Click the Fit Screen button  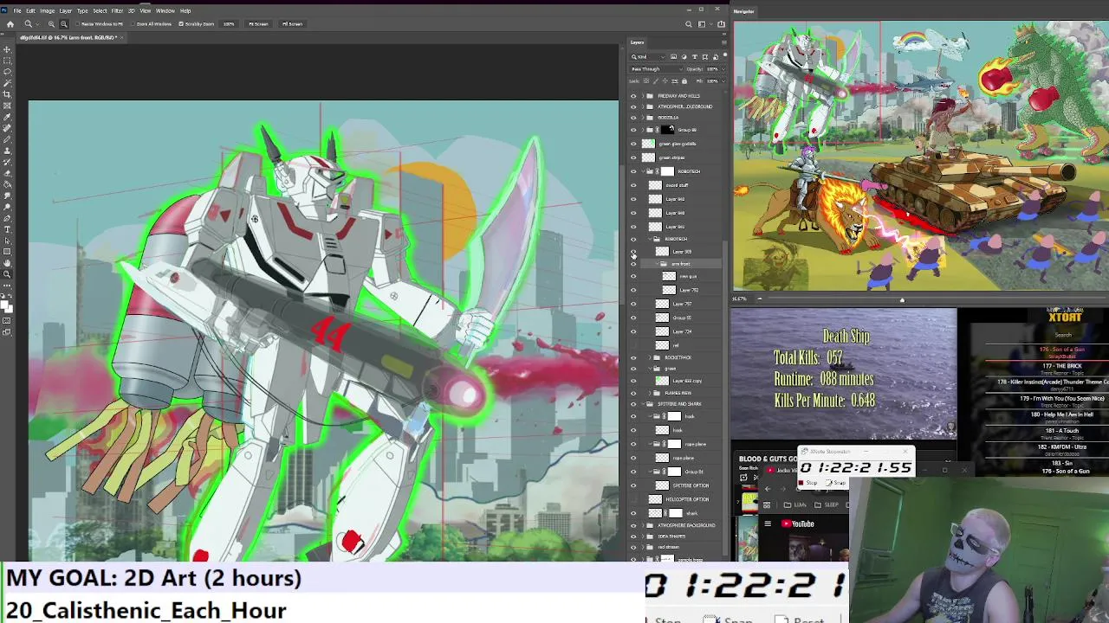click(258, 23)
